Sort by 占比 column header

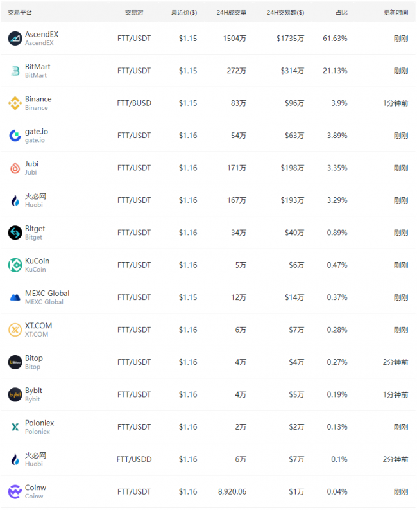[x=341, y=12]
